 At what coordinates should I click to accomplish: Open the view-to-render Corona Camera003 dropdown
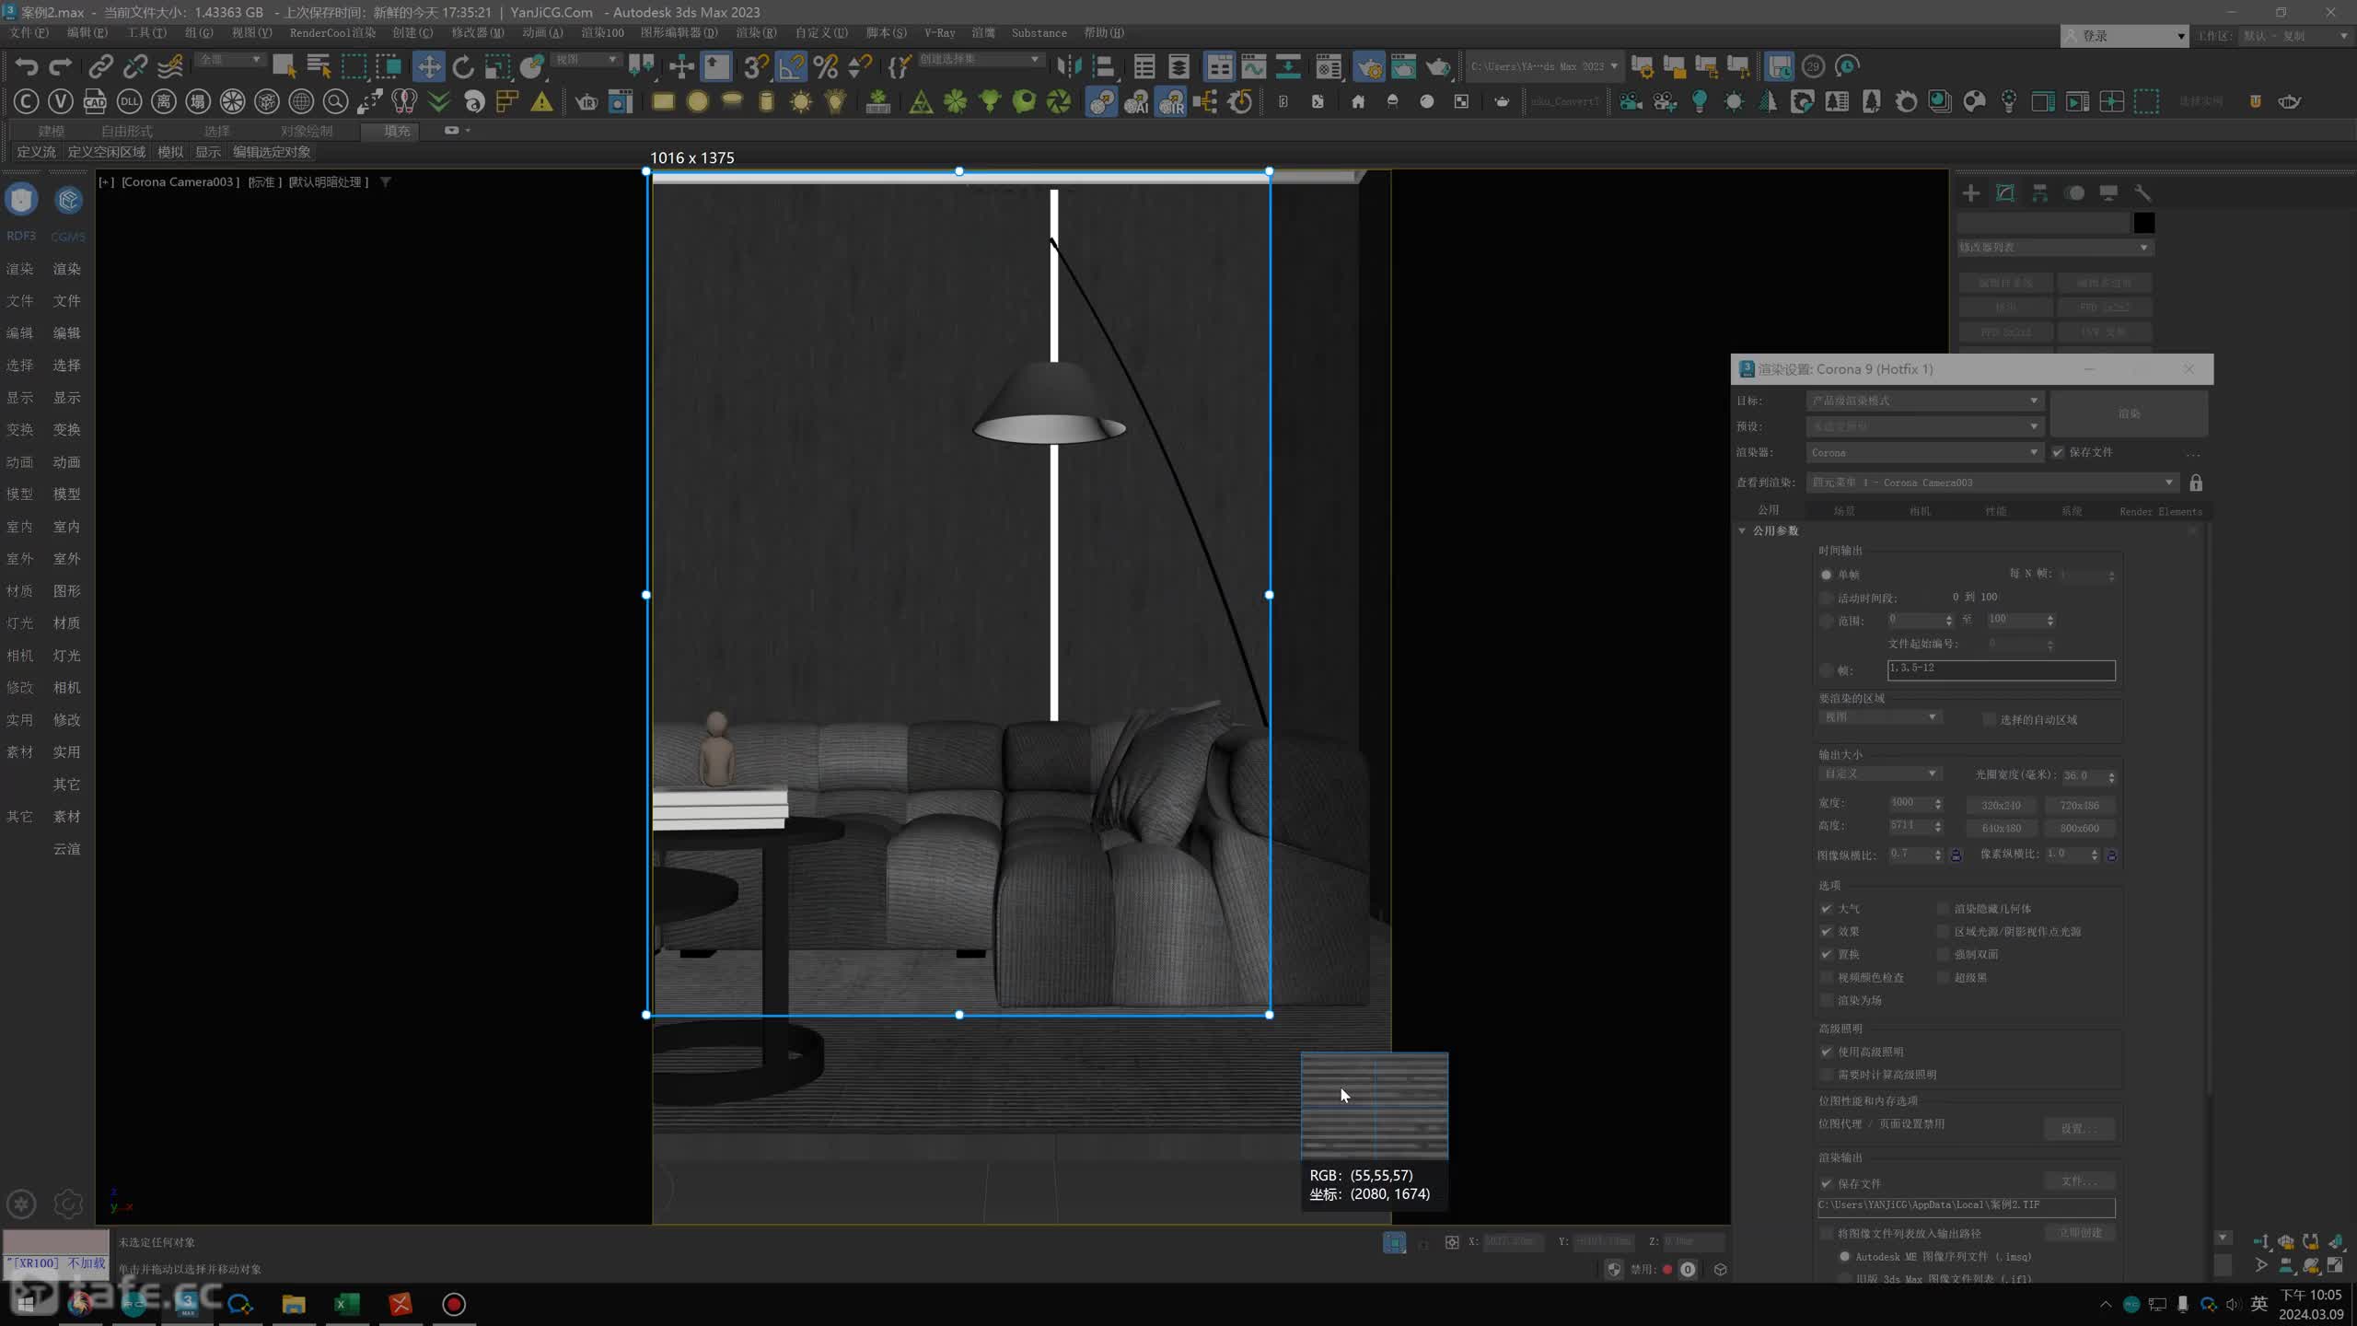(1992, 483)
